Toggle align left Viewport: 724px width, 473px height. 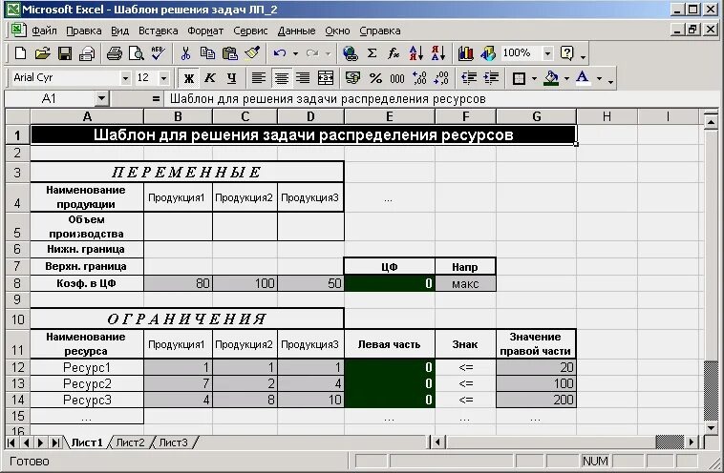(259, 78)
